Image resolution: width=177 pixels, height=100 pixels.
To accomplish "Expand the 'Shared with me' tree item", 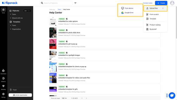I will tap(11, 18).
